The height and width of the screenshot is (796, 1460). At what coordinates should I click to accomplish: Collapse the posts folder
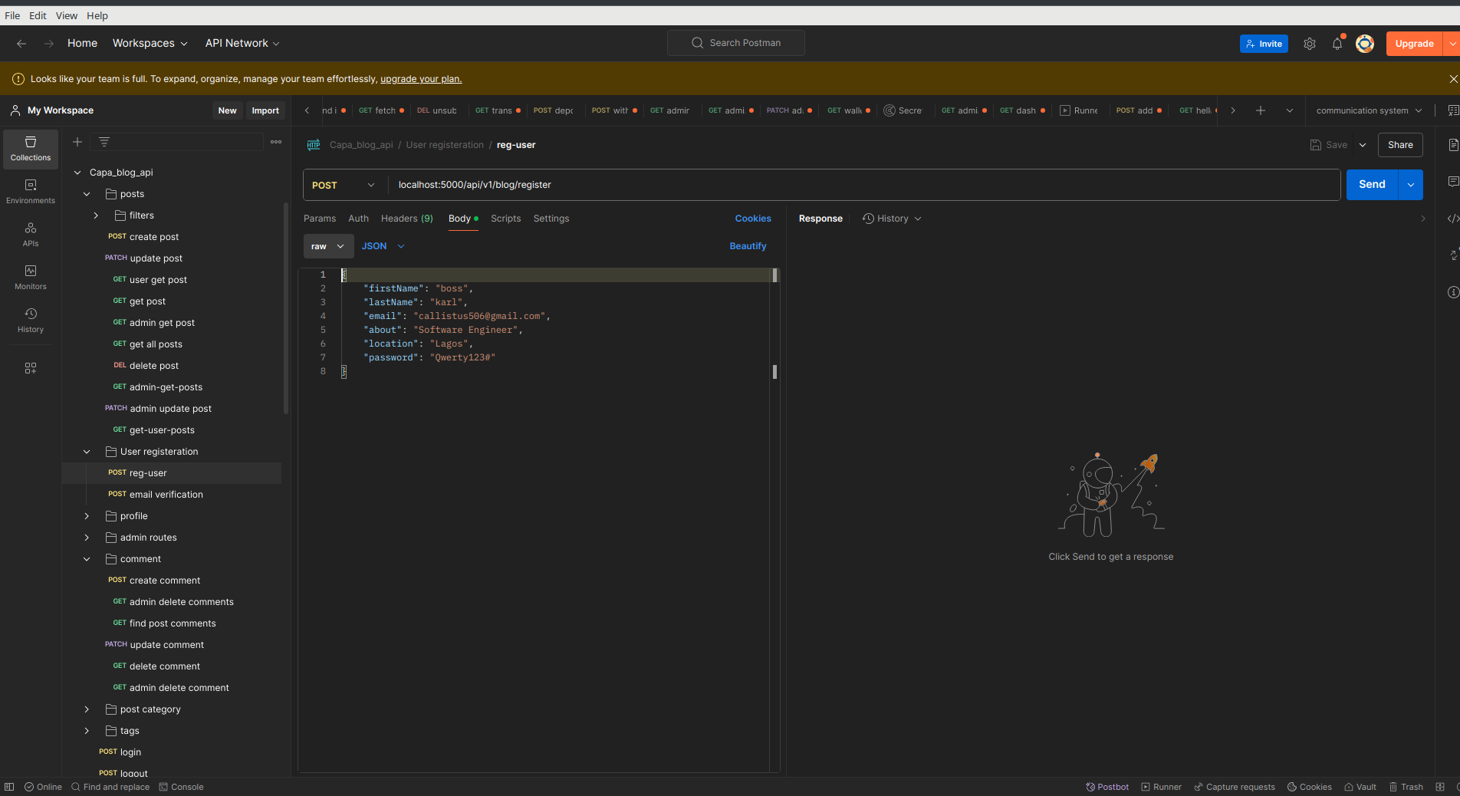(87, 194)
